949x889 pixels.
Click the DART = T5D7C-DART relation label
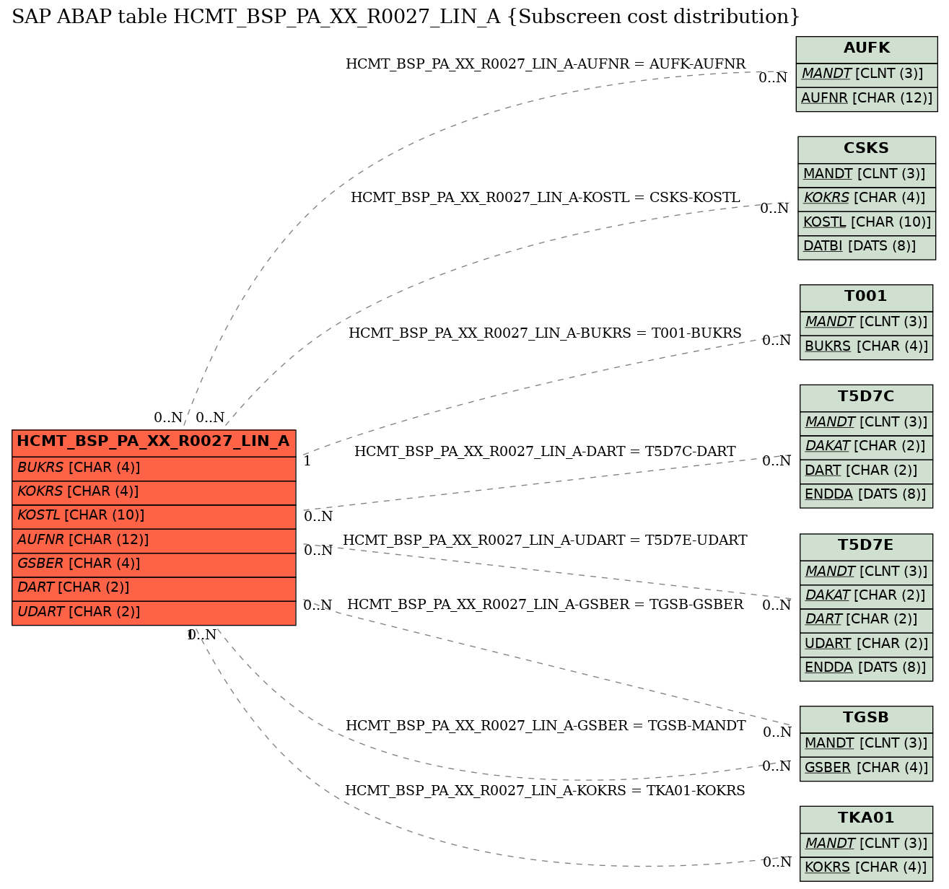pos(546,452)
